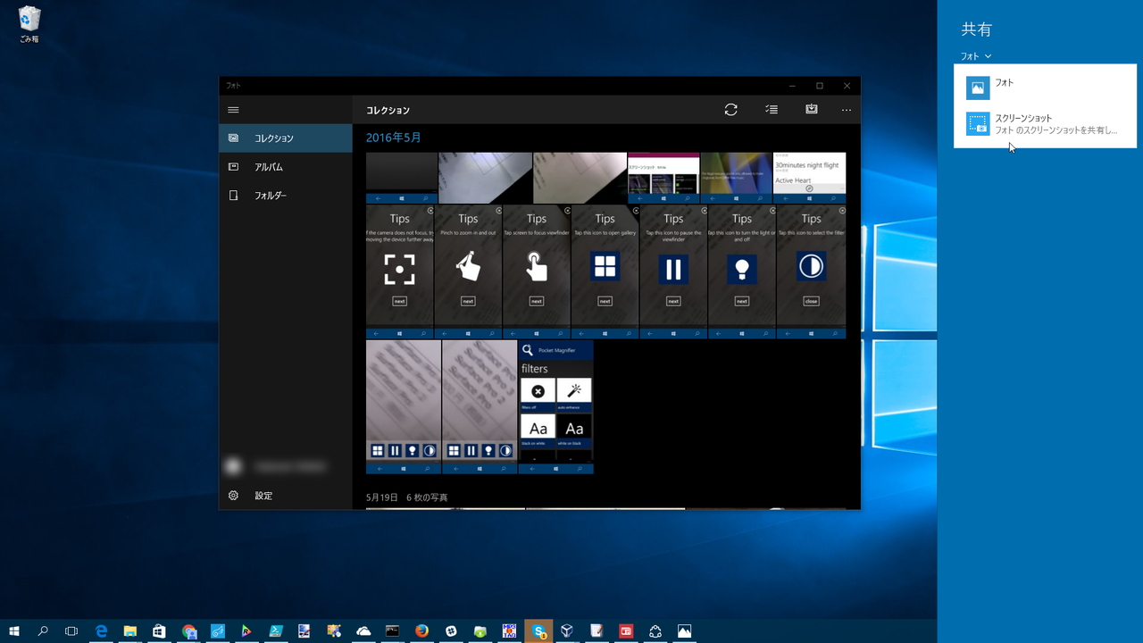The image size is (1143, 643).
Task: Open the 30minutes night flight thumbnail
Action: pos(809,178)
